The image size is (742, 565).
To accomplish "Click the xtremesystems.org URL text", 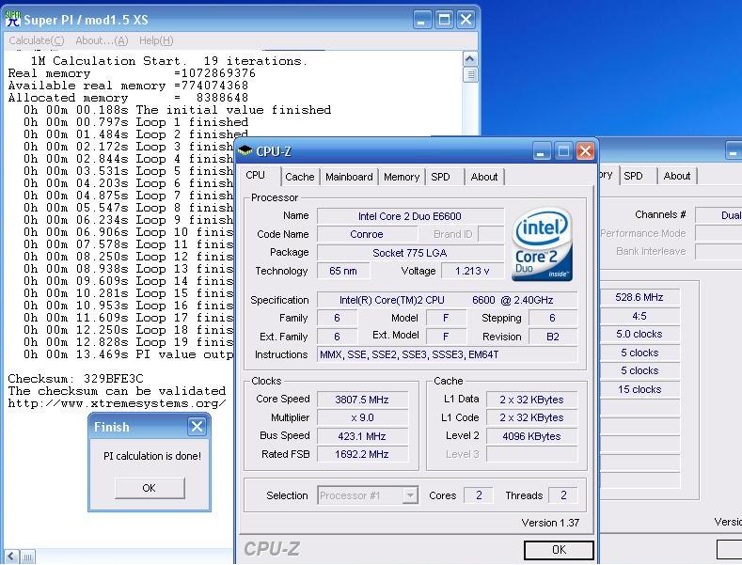I will pyautogui.click(x=117, y=403).
